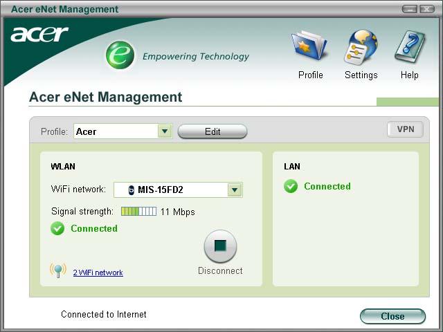This screenshot has width=443, height=332.
Task: Click the LAN Connected status text
Action: [x=327, y=186]
